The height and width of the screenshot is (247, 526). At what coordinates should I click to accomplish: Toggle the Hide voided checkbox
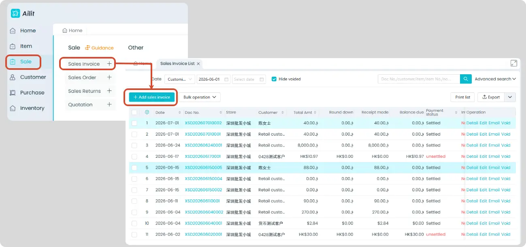[274, 79]
